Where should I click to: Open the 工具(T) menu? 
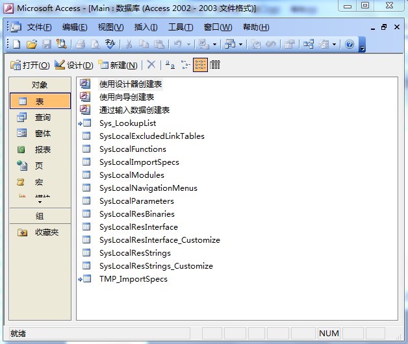[181, 27]
